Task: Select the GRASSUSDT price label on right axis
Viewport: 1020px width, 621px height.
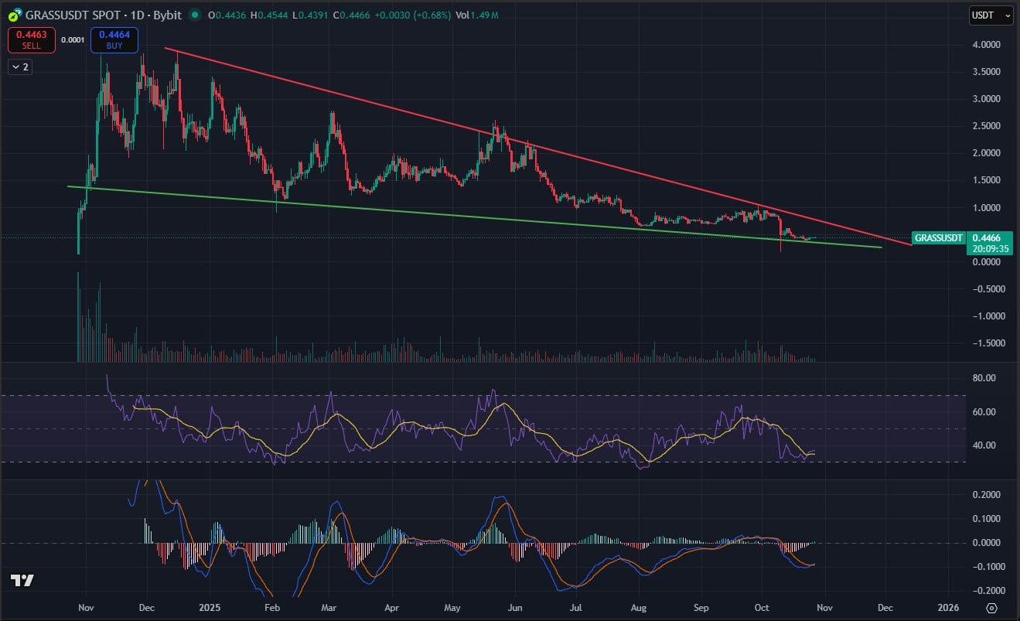Action: [937, 238]
